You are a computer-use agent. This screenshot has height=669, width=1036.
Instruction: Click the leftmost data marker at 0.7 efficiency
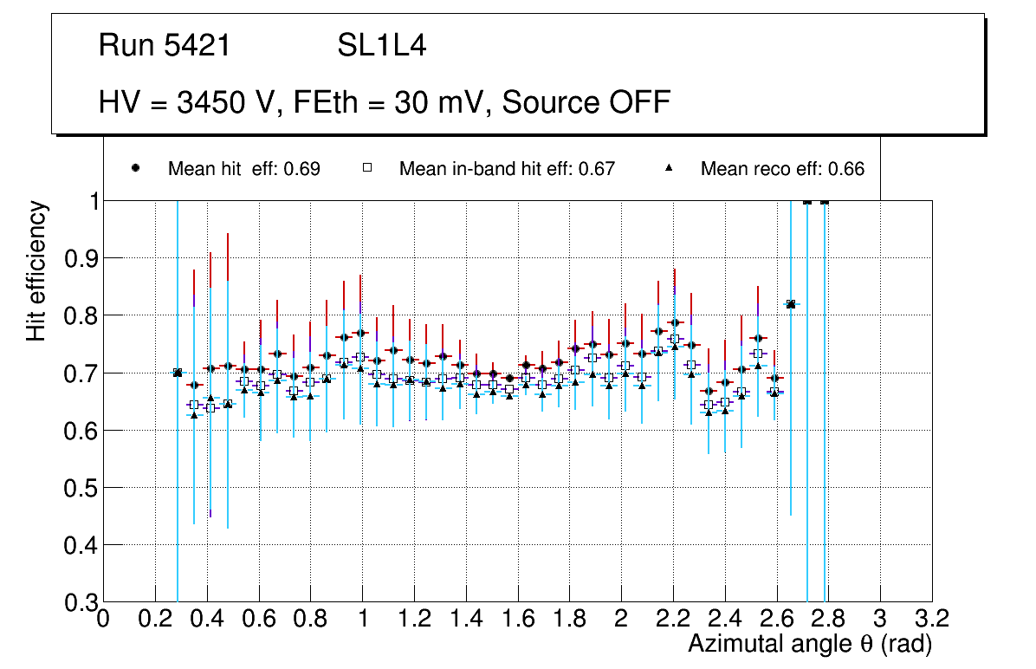pyautogui.click(x=178, y=372)
